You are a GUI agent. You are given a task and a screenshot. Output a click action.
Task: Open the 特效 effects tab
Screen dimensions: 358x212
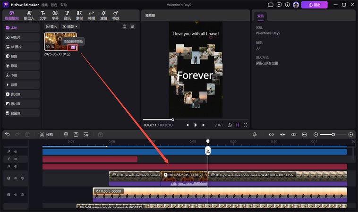116,15
